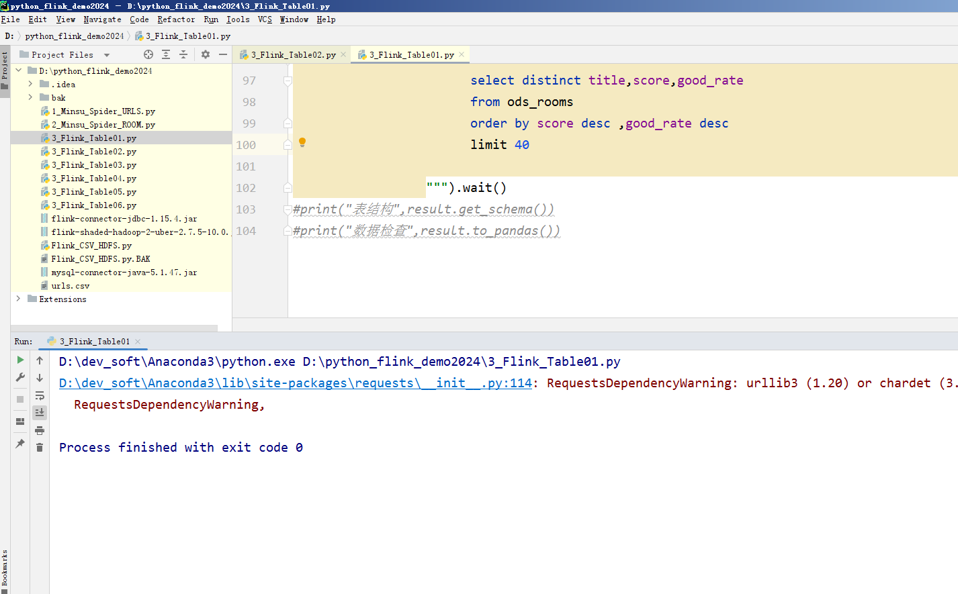Clear console output with trash icon
Viewport: 958px width, 594px height.
pos(40,448)
